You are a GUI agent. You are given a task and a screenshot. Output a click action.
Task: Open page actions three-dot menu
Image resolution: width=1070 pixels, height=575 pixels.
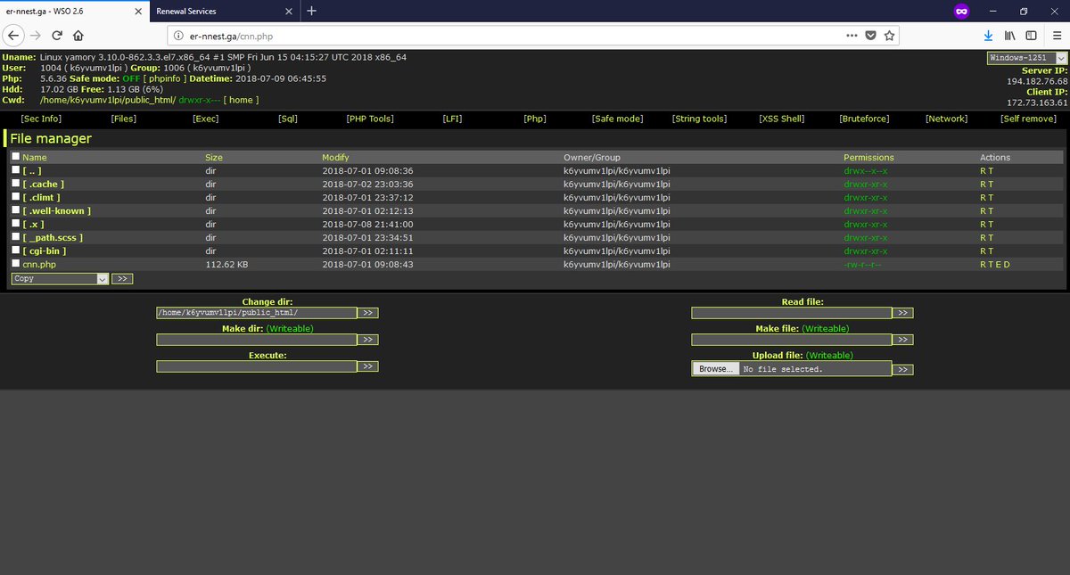coord(853,36)
